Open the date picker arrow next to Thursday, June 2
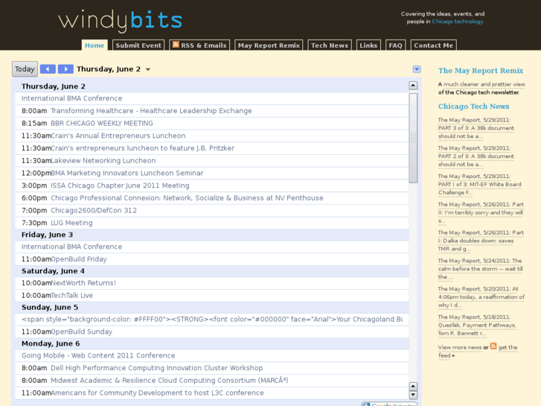The height and width of the screenshot is (406, 541). coord(148,69)
